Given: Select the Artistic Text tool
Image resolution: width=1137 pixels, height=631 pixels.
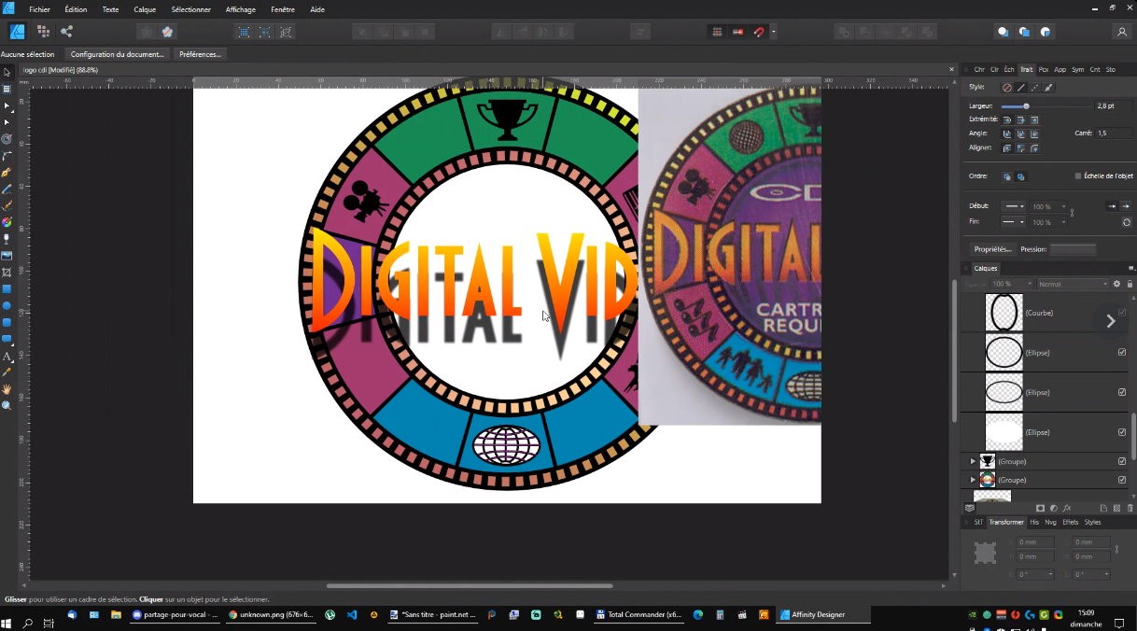Looking at the screenshot, I should pyautogui.click(x=7, y=356).
